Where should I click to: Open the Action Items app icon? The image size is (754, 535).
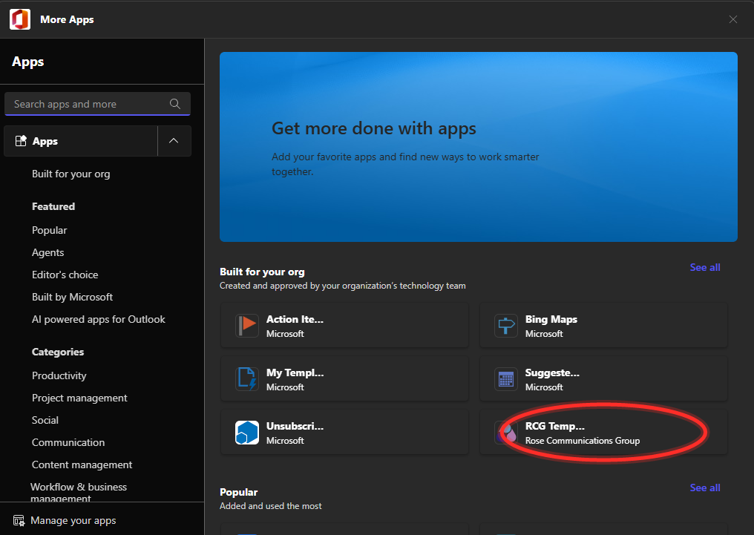pos(247,326)
